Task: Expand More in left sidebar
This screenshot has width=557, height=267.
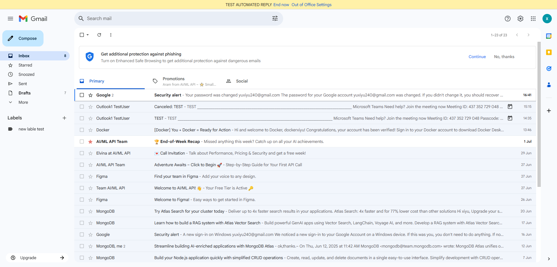Action: pos(23,102)
